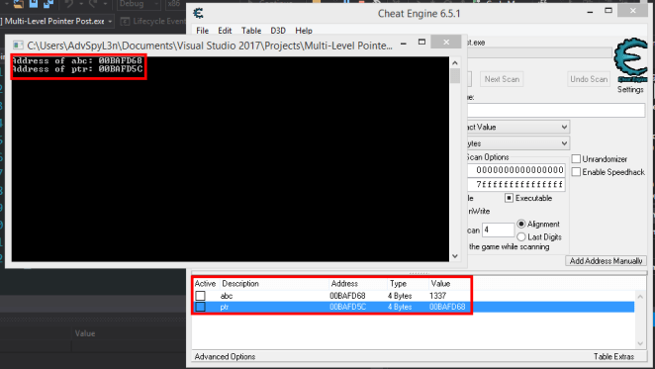Click the value 1337 cell
The image size is (655, 369).
coord(437,296)
